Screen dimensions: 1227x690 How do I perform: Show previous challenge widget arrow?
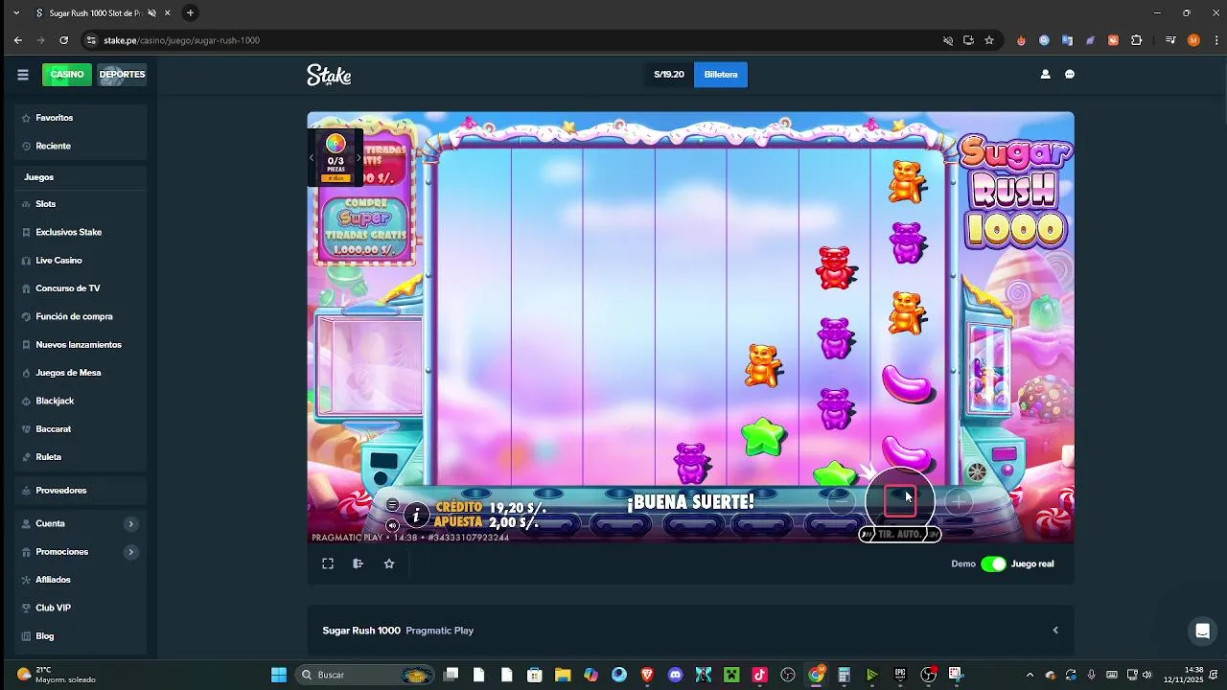coord(312,157)
